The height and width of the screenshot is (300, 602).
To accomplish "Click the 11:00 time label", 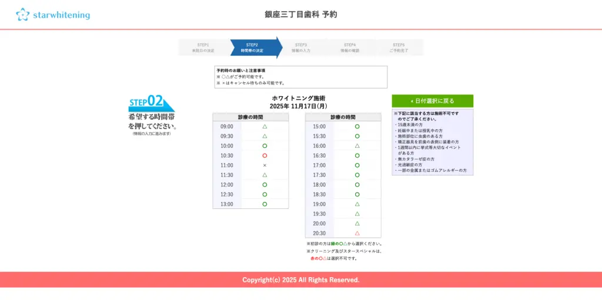I will (226, 166).
